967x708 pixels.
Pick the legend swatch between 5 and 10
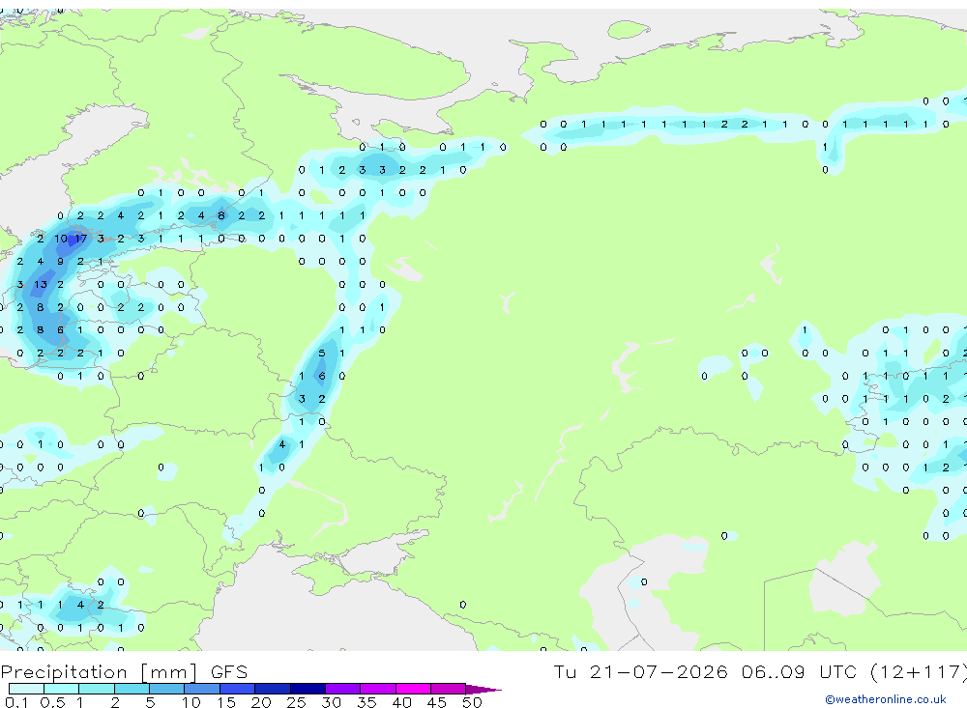click(166, 689)
